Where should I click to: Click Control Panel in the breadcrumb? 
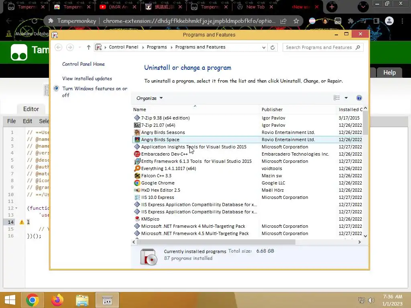[x=124, y=47]
